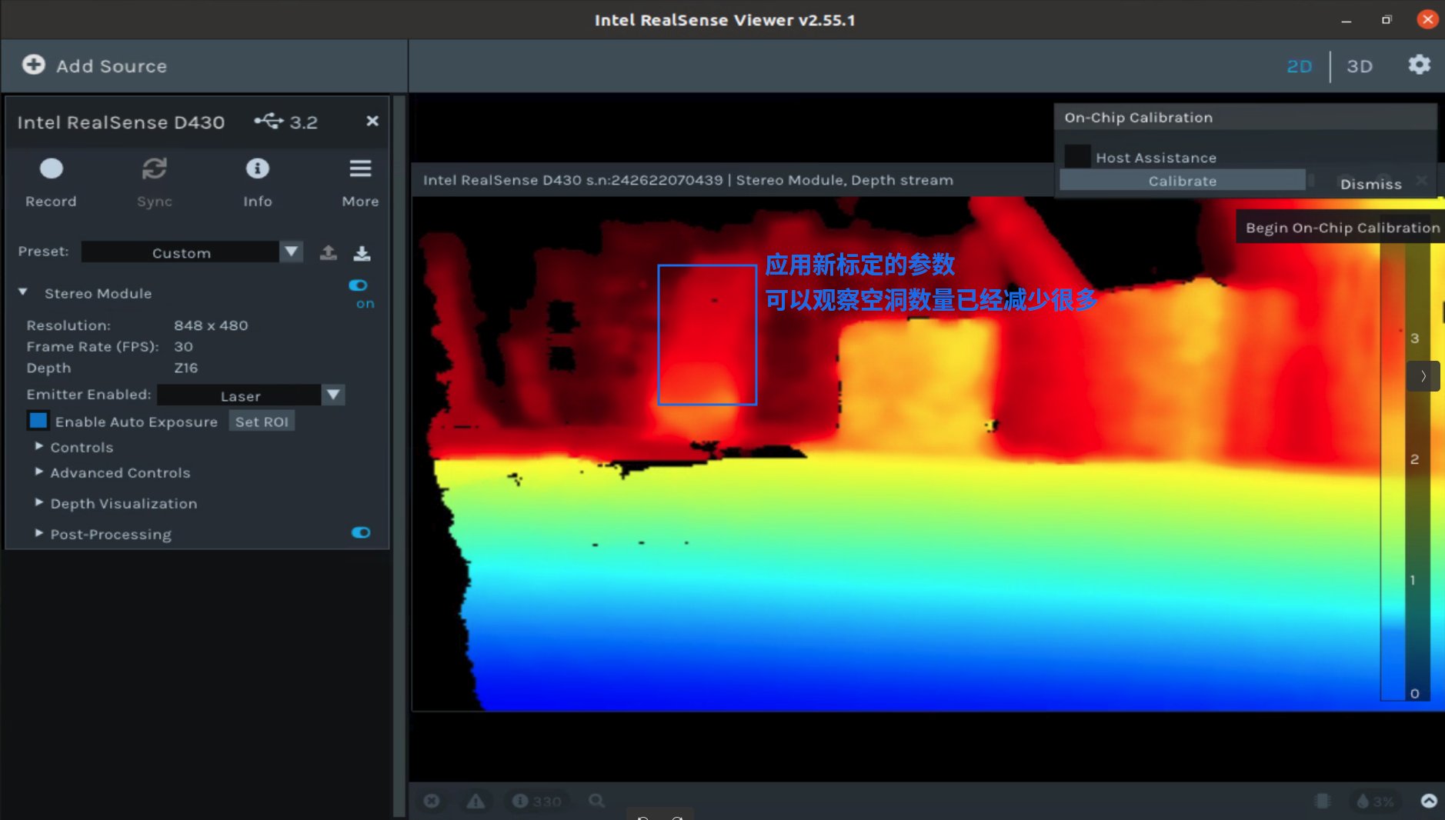The width and height of the screenshot is (1445, 820).
Task: Check the Host Assistance checkbox
Action: (x=1077, y=157)
